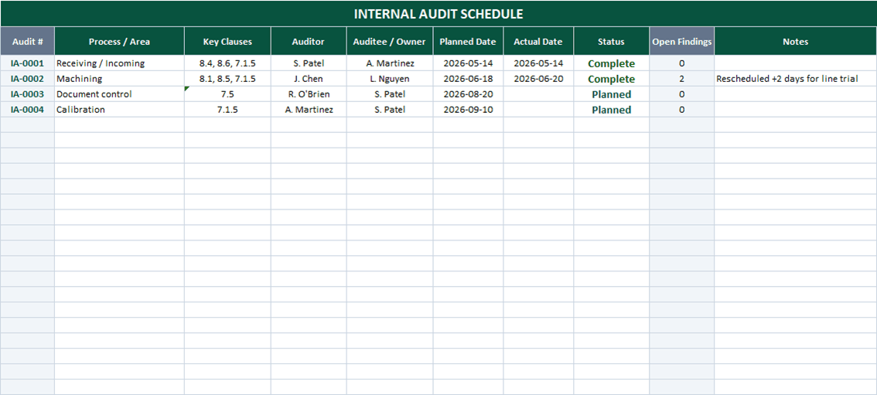Viewport: 877px width, 395px height.
Task: Select audit number IA-0001
Action: (27, 63)
